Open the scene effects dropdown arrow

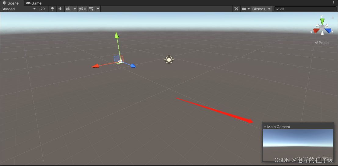click(74, 9)
